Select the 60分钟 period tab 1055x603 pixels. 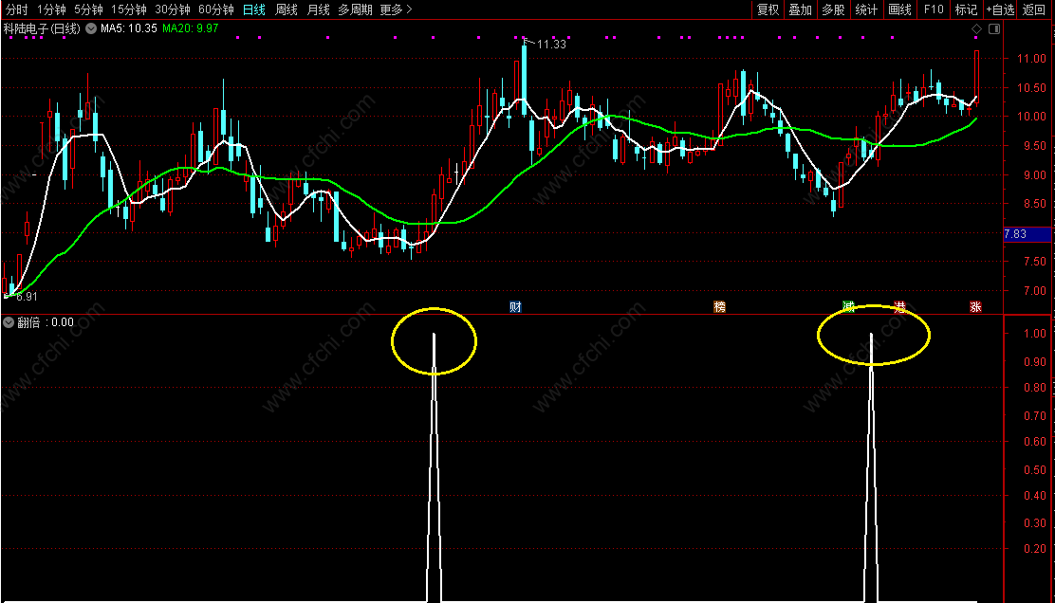216,9
